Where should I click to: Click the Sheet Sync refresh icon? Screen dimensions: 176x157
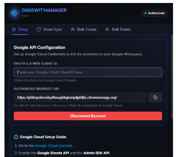pyautogui.click(x=39, y=29)
